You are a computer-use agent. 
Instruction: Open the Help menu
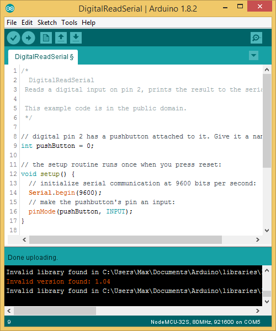[x=88, y=23]
